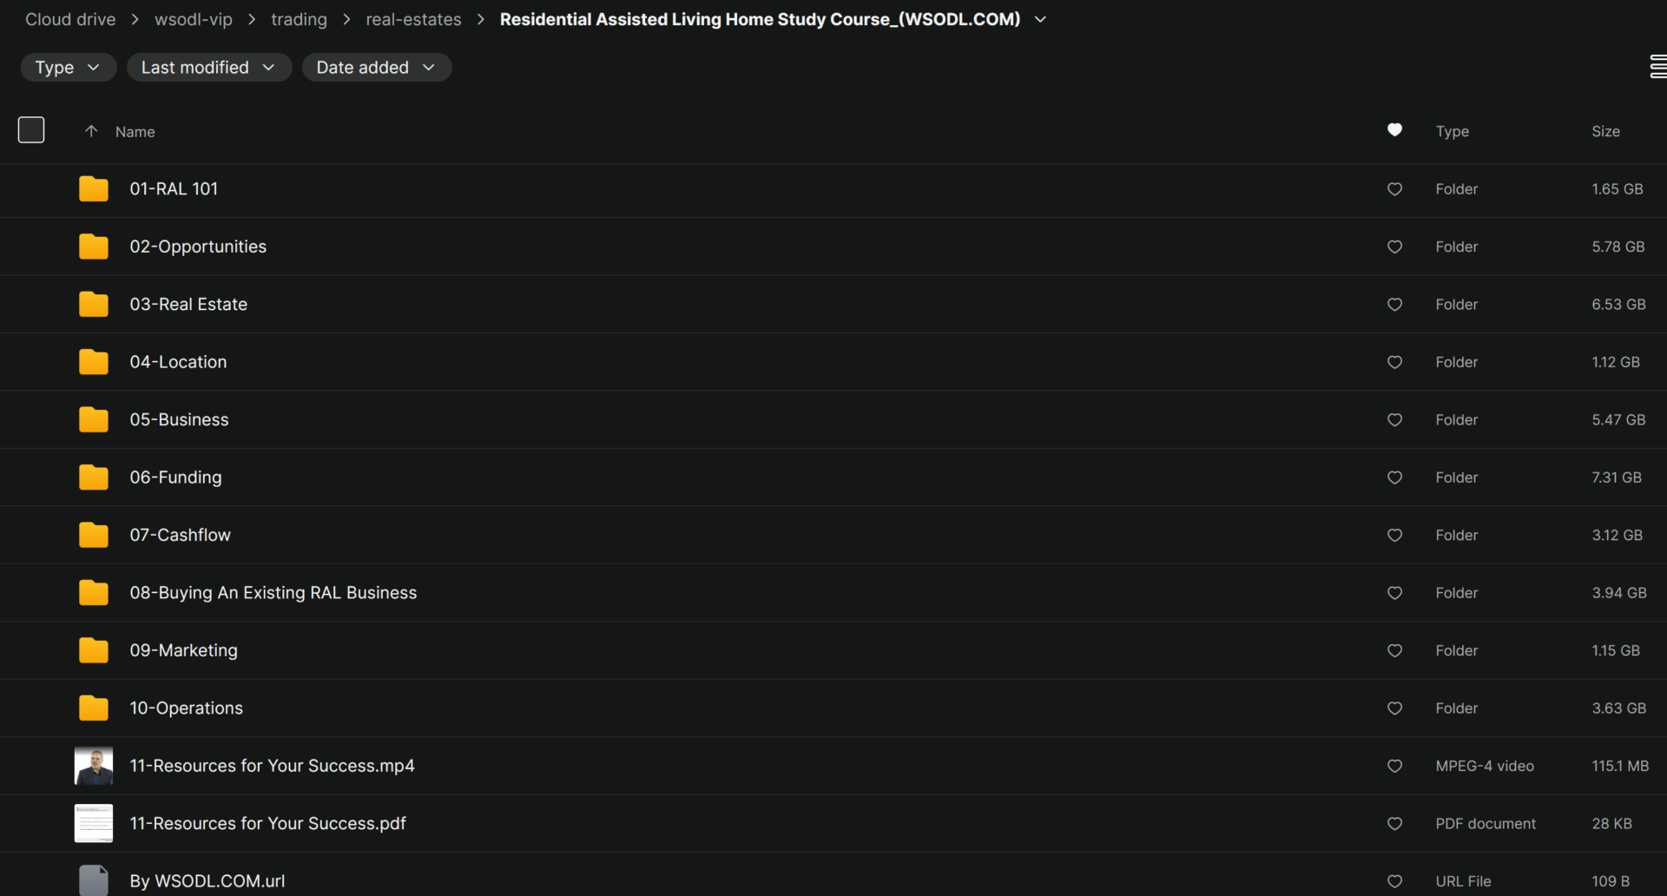The height and width of the screenshot is (896, 1667).
Task: Favorite the 02-Opportunities folder
Action: [x=1394, y=247]
